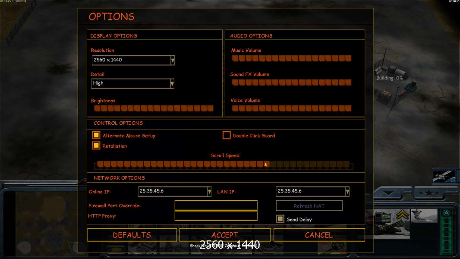The height and width of the screenshot is (259, 460).
Task: Click the green power bar in the HUD
Action: (x=447, y=236)
